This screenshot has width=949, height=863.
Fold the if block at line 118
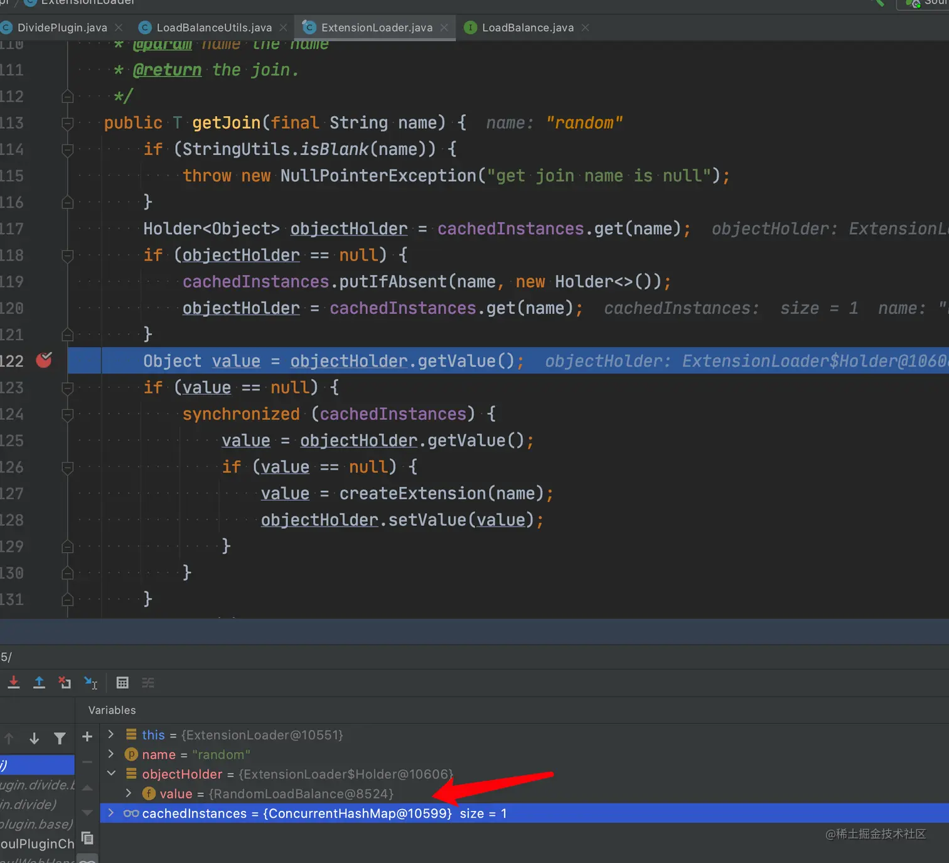(x=68, y=255)
